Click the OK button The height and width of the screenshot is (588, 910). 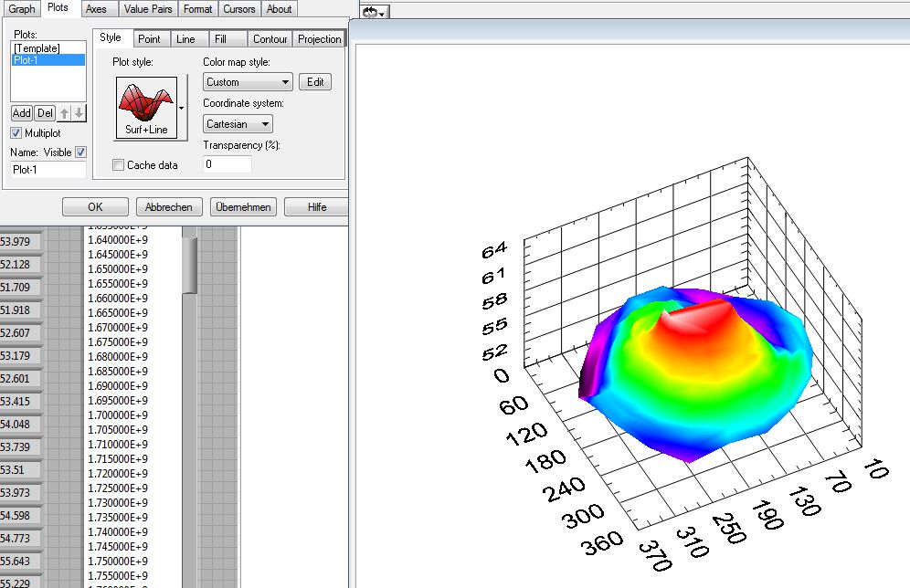pos(95,207)
